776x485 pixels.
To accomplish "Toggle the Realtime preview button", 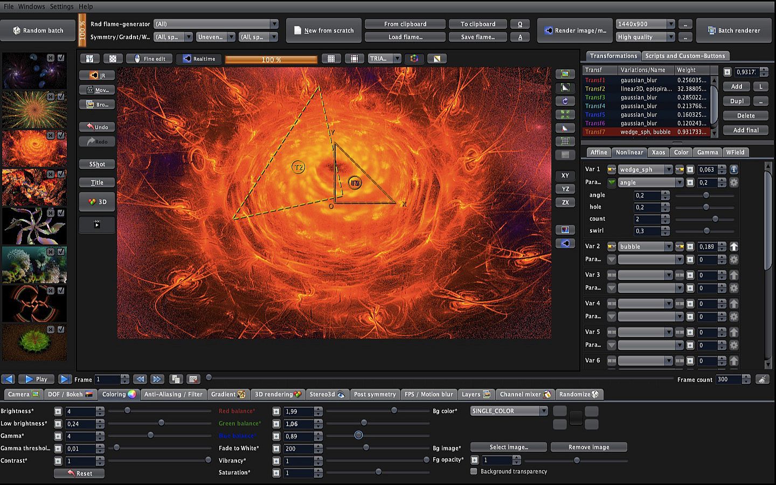I will (199, 59).
